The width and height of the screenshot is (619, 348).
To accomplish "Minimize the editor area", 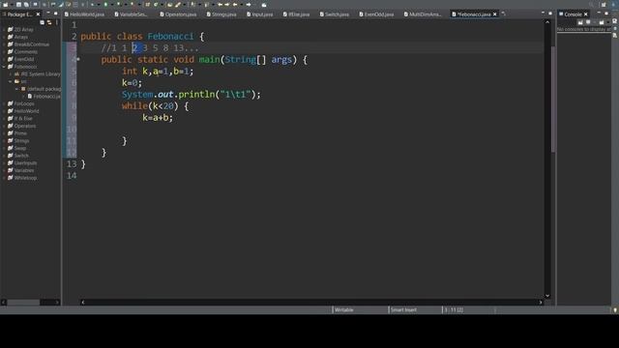I will pos(543,14).
